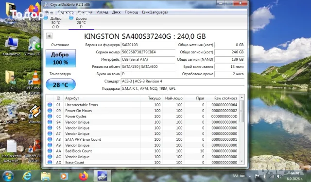The image size is (311, 182).
Task: Open Internet Explorer from the taskbar
Action: [x=27, y=176]
